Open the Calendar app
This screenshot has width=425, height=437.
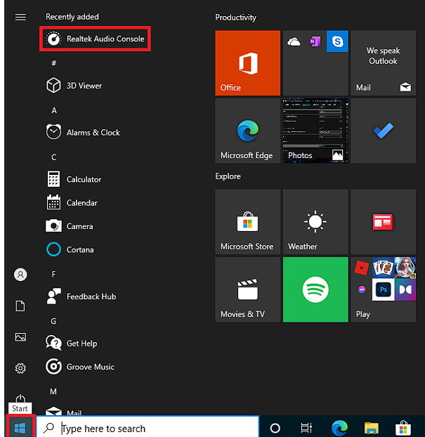pyautogui.click(x=72, y=202)
